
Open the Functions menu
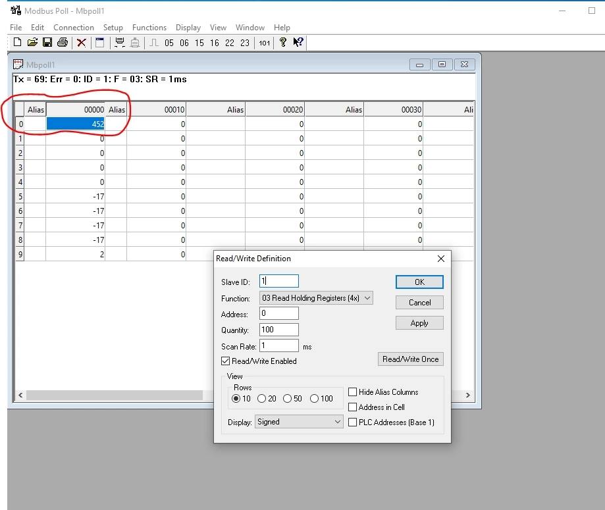pos(149,28)
